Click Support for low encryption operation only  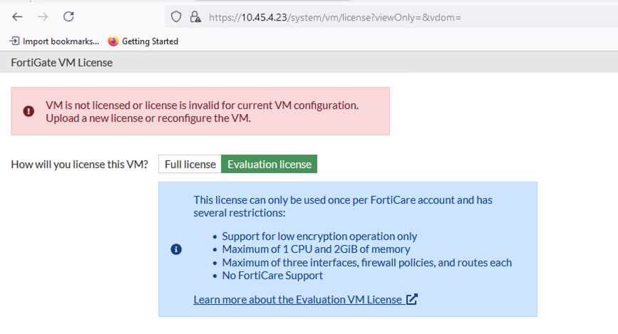[x=319, y=236]
